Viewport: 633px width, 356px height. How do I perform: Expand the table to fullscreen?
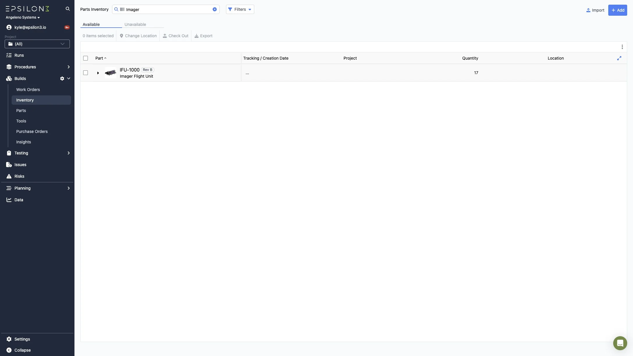[619, 58]
